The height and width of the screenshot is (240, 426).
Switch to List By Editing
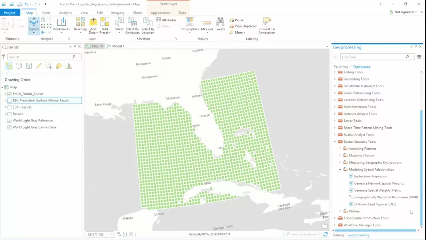pyautogui.click(x=39, y=66)
